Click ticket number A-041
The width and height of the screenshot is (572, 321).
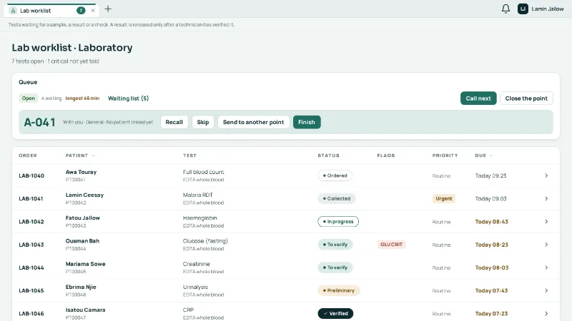click(x=40, y=122)
